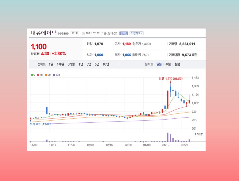Image resolution: width=239 pixels, height=181 pixels.
Task: Click the purple 120-day moving average swatch
Action: click(x=54, y=75)
